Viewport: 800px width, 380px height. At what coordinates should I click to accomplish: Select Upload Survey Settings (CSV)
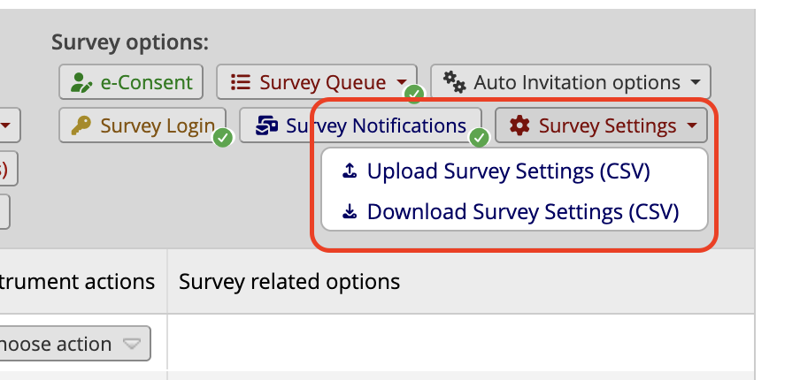pos(508,171)
